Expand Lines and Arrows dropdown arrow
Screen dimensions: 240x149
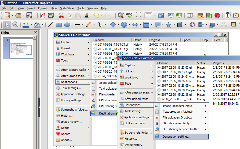pyautogui.click(x=83, y=25)
